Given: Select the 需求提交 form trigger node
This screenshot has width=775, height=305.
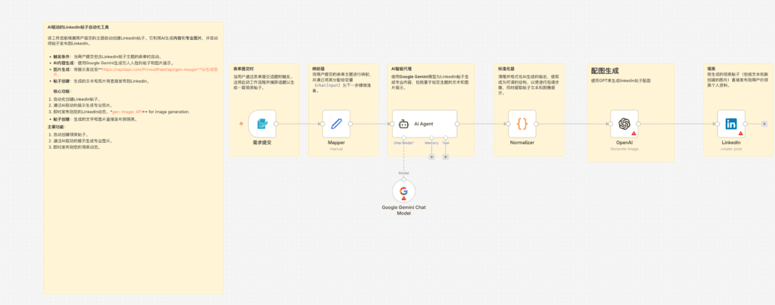Looking at the screenshot, I should [262, 123].
